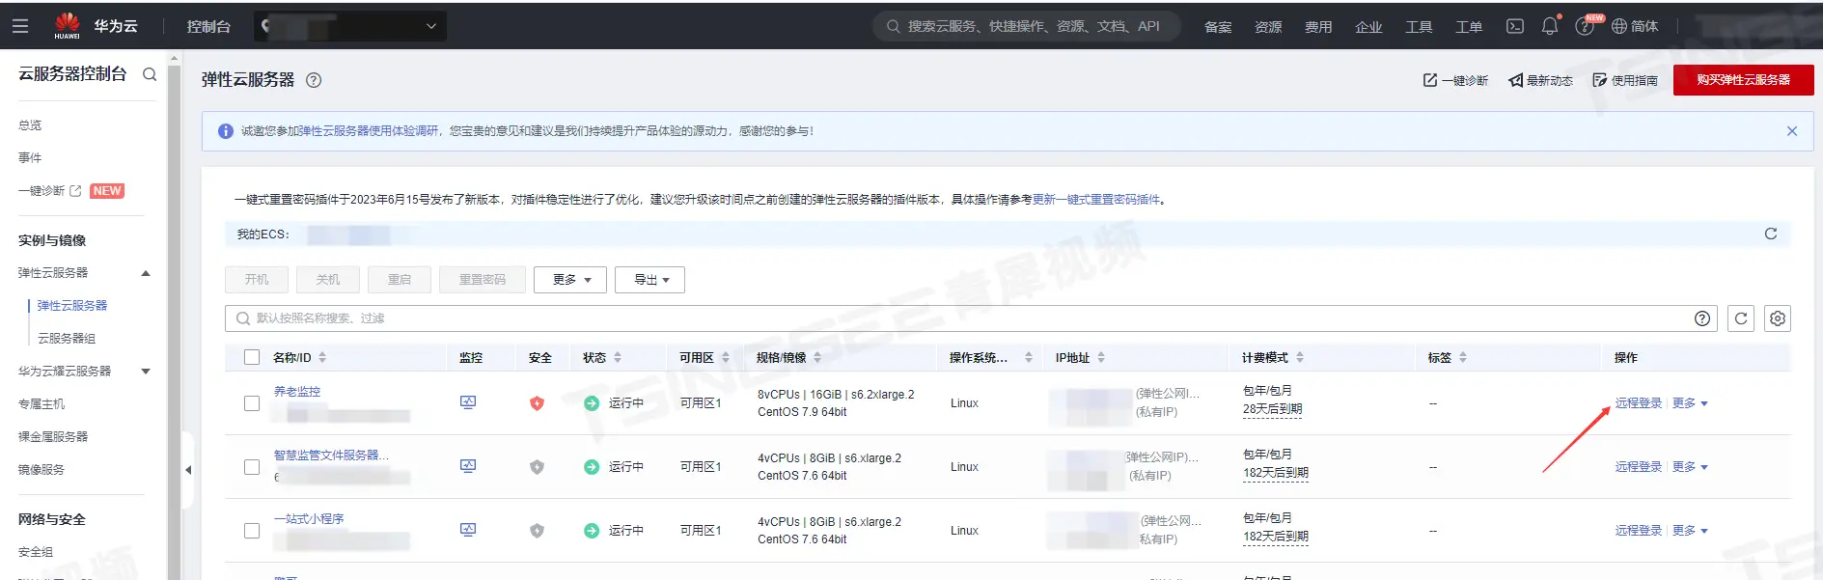This screenshot has height=580, width=1823.
Task: Open the 企业 top menu
Action: 1368,27
